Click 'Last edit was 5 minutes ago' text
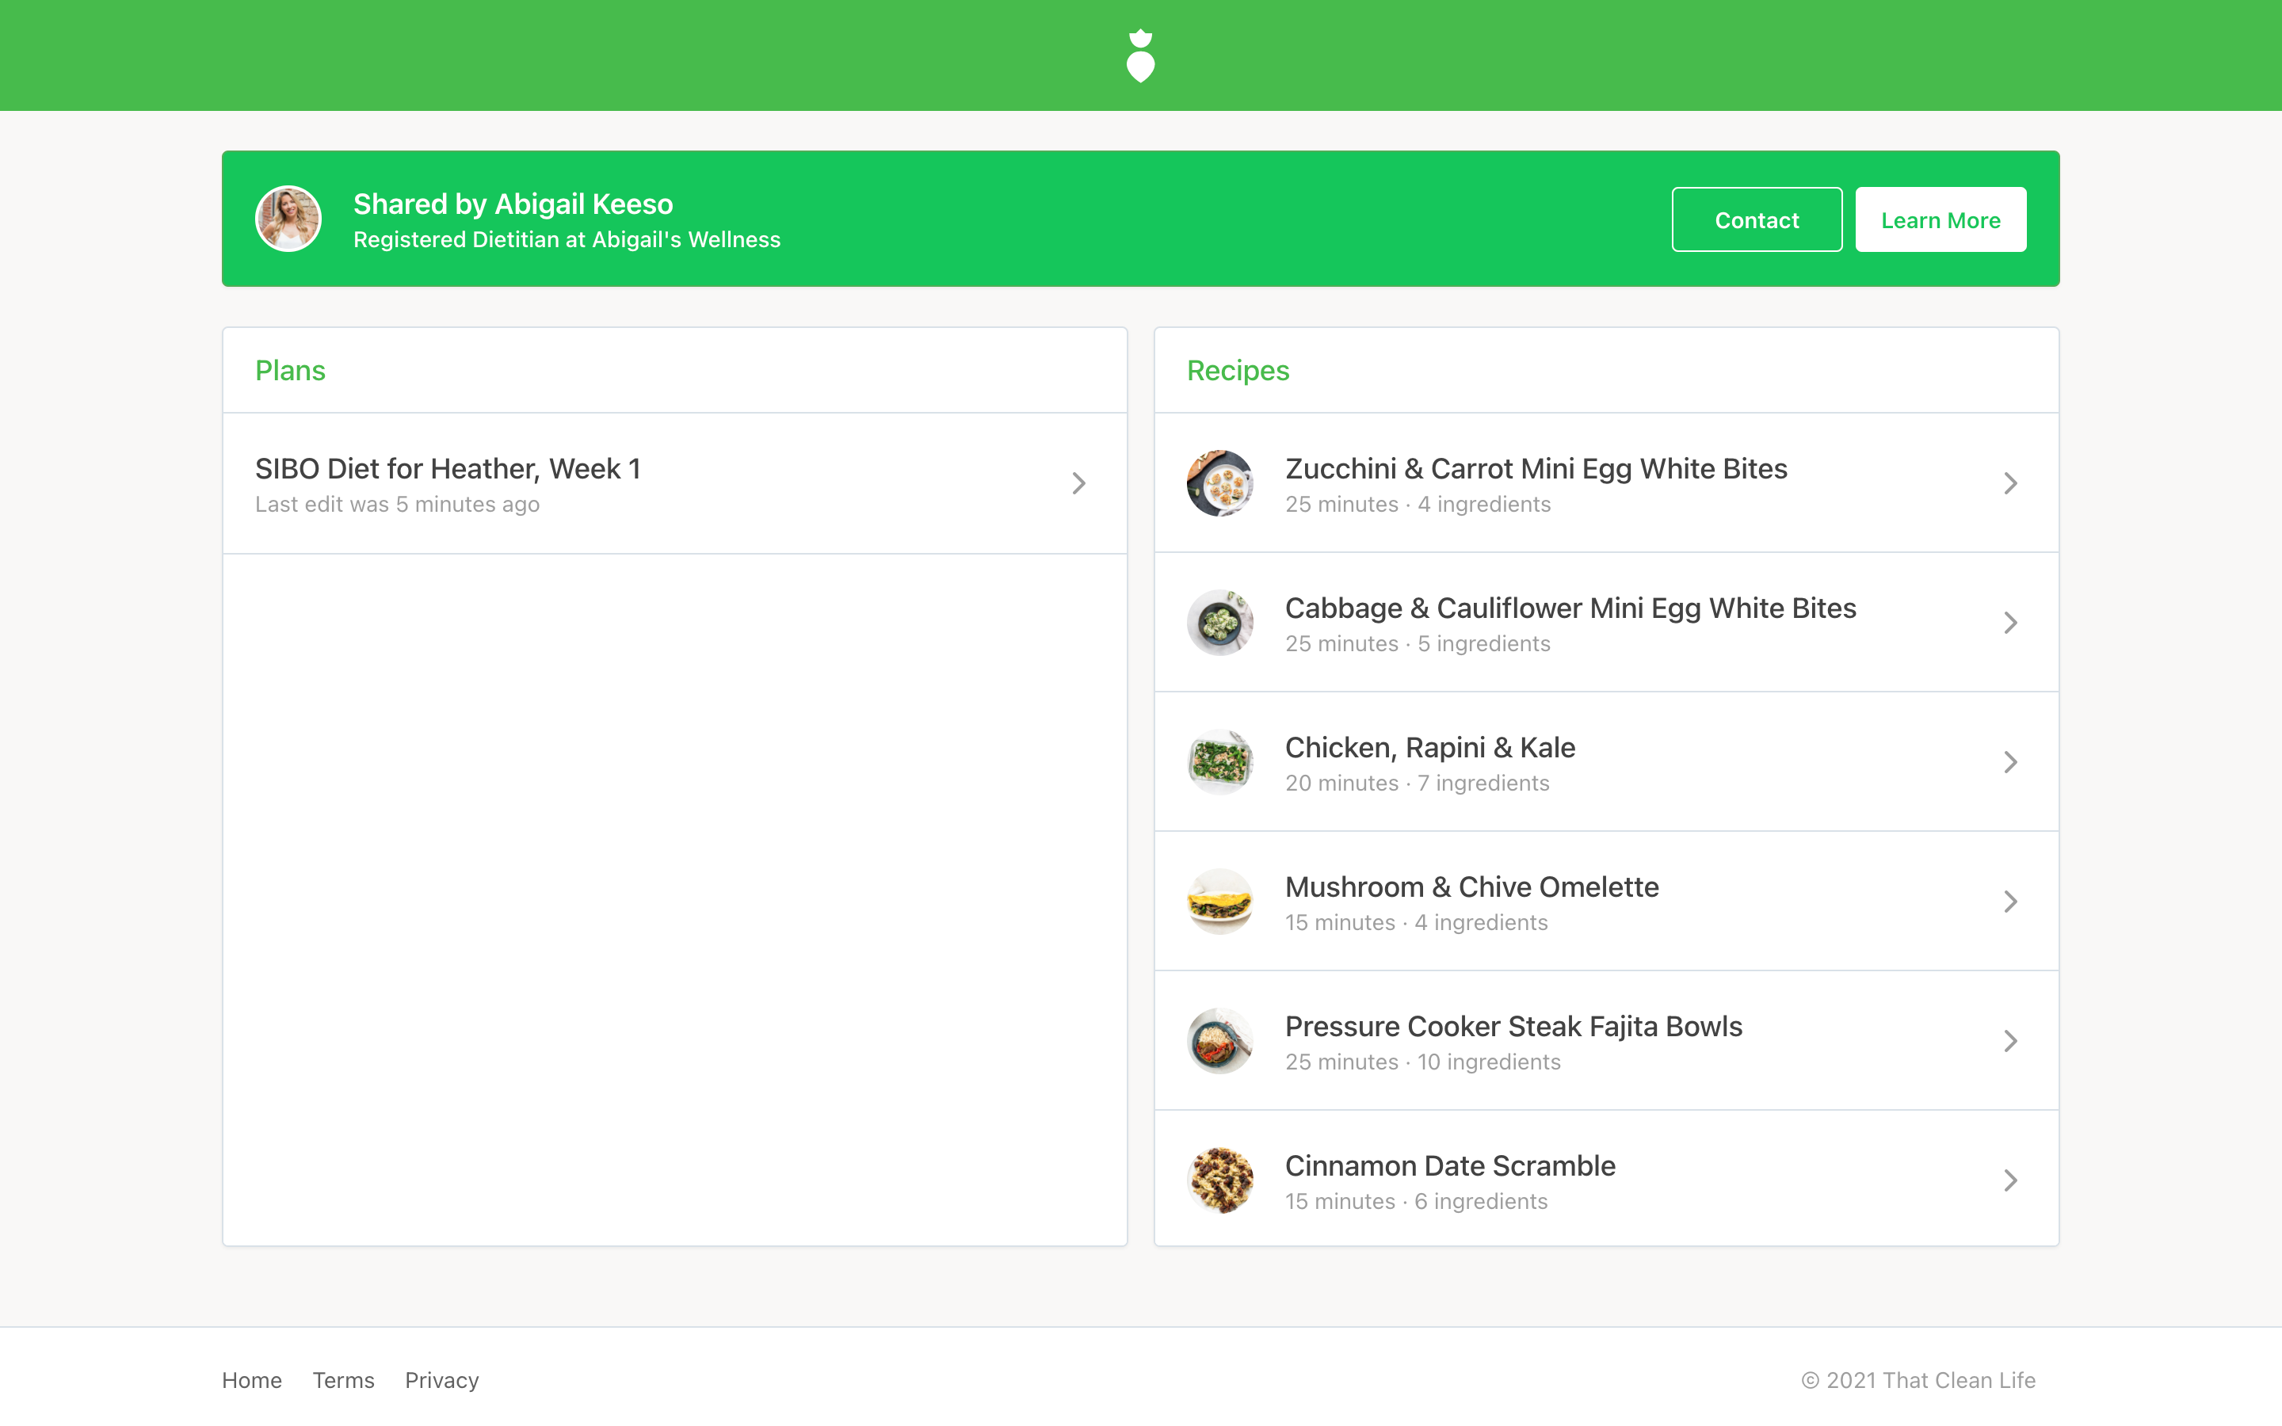The height and width of the screenshot is (1426, 2282). (x=397, y=505)
